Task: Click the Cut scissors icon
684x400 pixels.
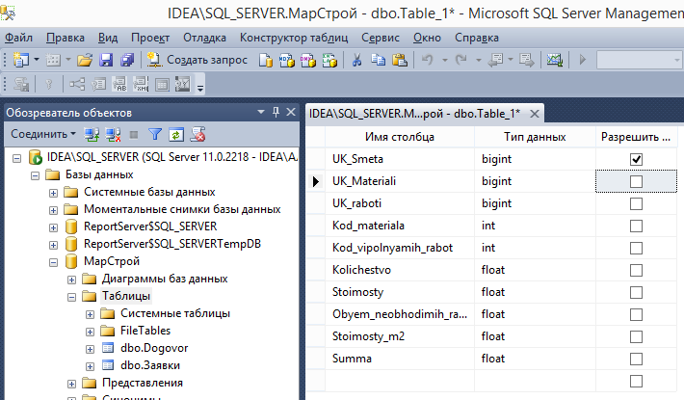Action: [x=356, y=60]
